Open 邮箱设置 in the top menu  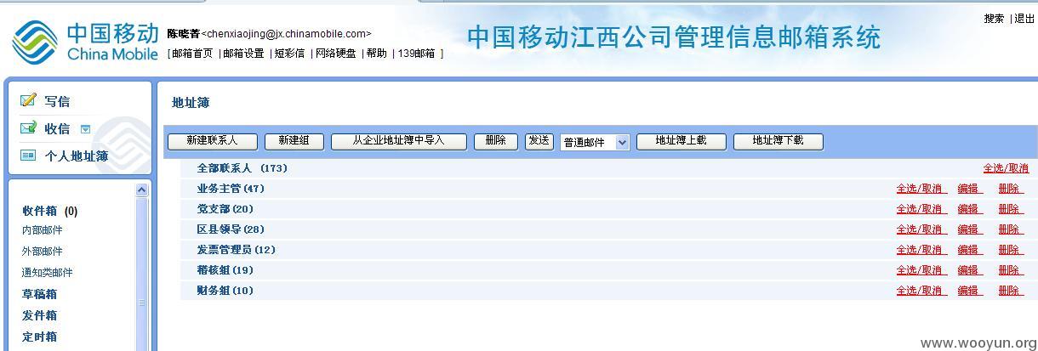(243, 53)
